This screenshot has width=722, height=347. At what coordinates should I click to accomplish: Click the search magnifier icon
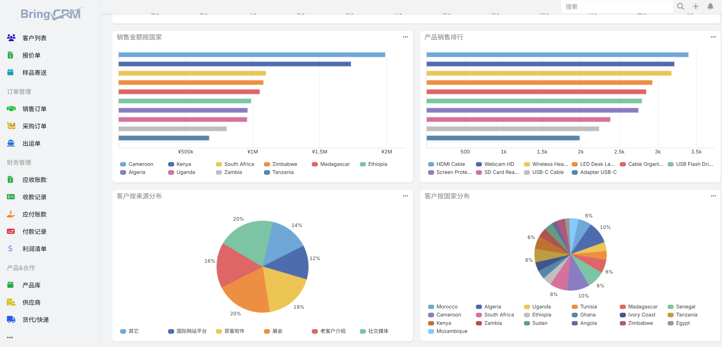pos(680,6)
